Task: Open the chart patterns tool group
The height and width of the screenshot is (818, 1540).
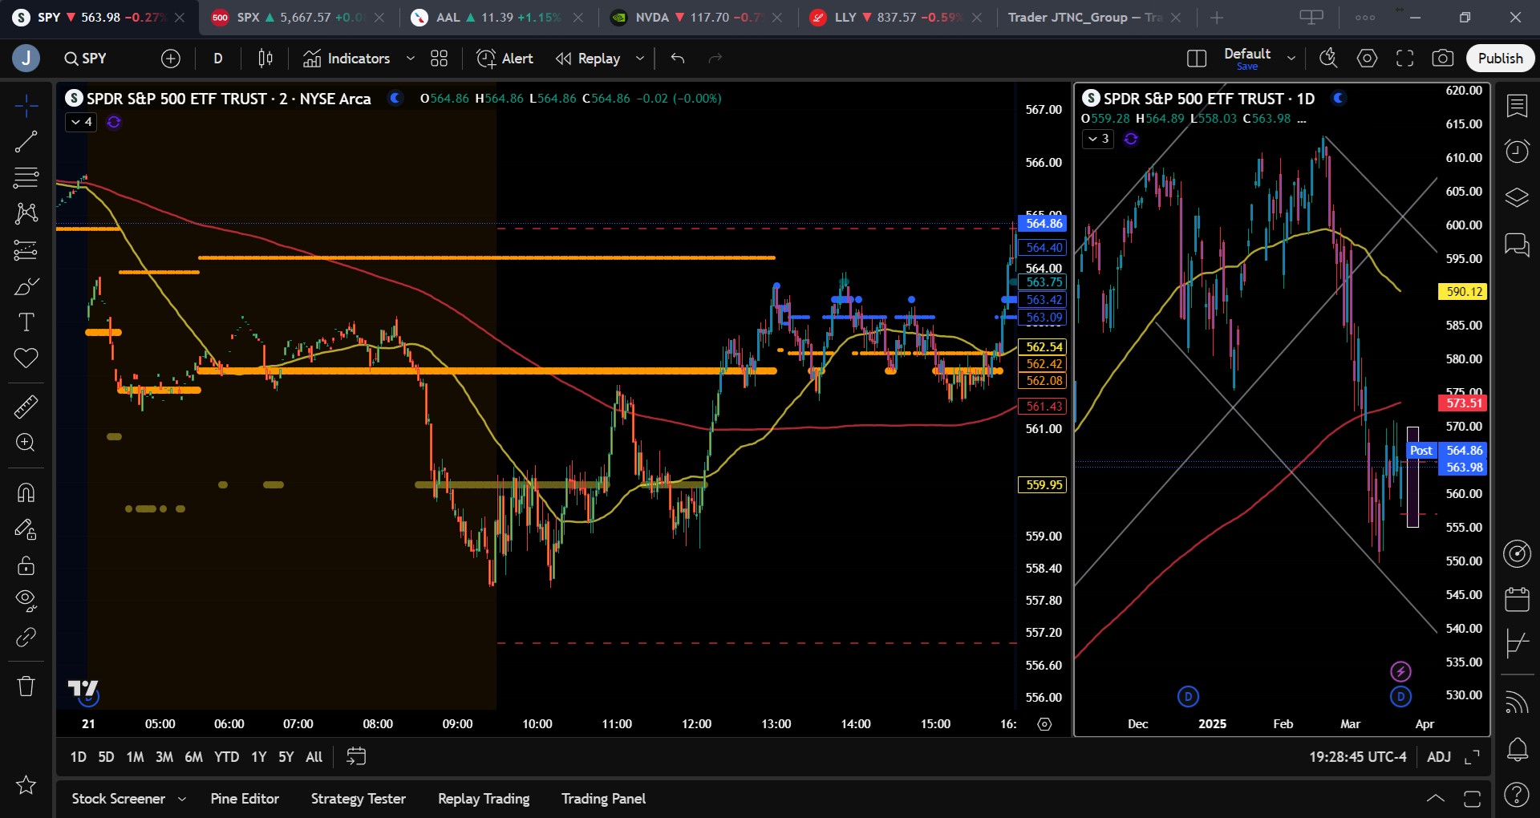Action: [26, 213]
